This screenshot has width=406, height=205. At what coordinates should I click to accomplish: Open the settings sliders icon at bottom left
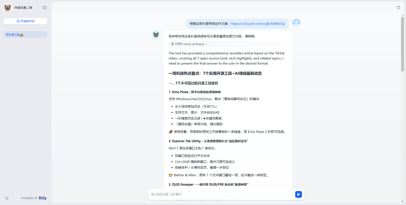7,198
